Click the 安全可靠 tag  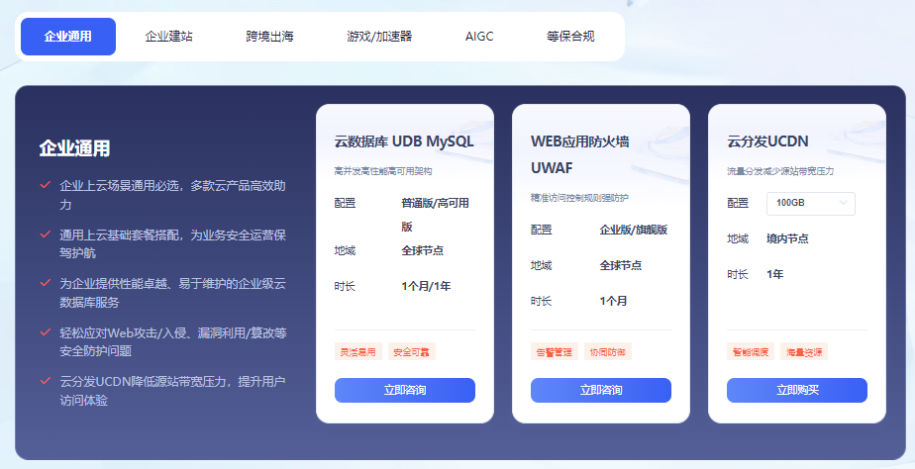411,352
